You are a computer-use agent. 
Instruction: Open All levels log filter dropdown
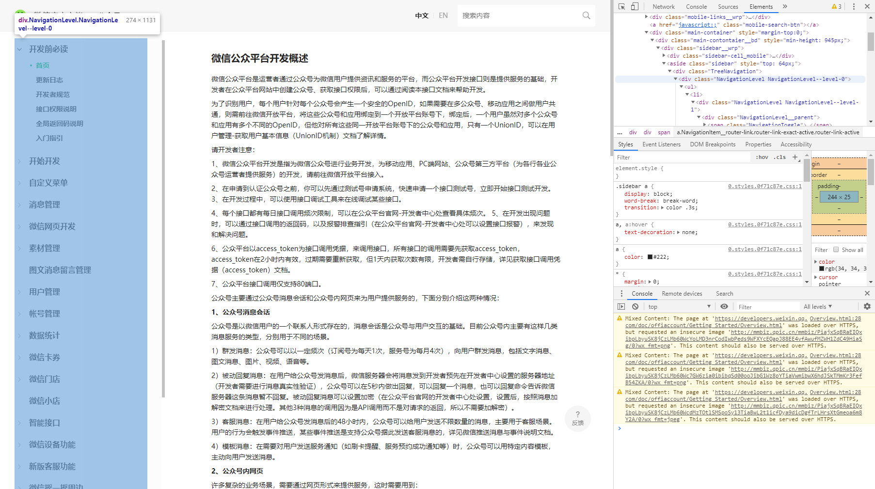coord(818,306)
